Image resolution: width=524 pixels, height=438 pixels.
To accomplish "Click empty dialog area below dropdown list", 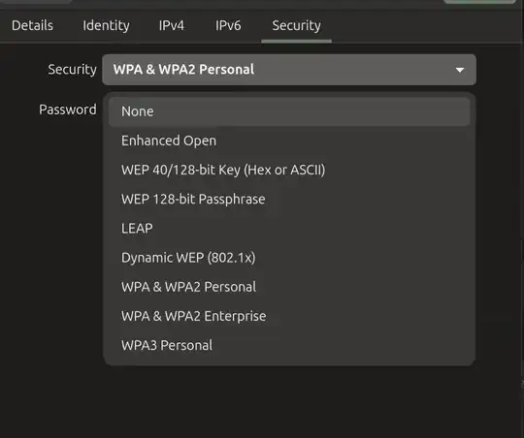I will 289,400.
